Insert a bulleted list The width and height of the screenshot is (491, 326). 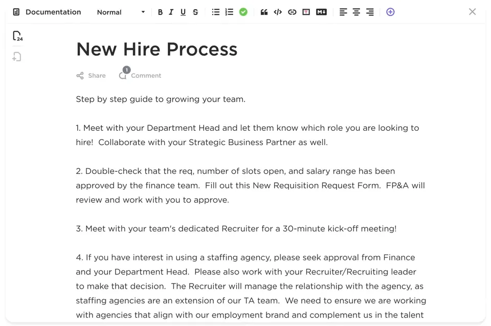click(215, 12)
